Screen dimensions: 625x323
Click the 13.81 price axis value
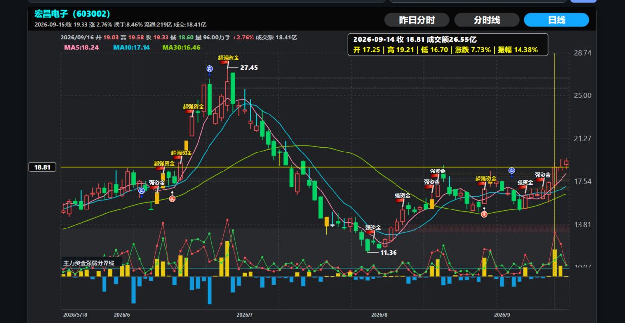(583, 225)
